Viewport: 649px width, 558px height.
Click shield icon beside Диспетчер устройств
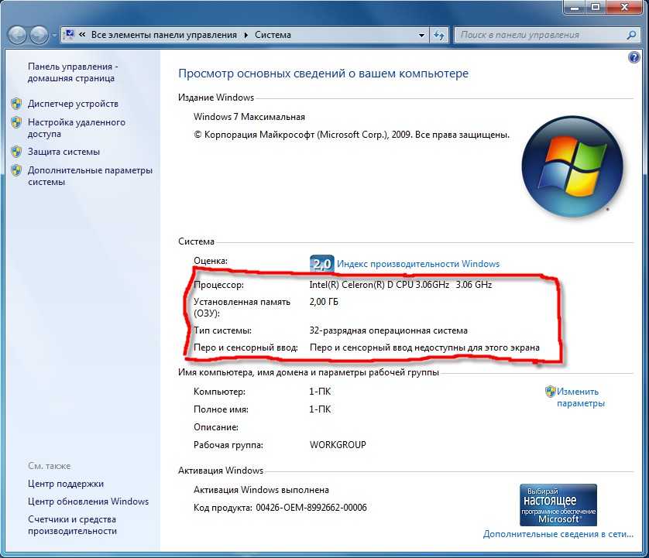[x=16, y=104]
